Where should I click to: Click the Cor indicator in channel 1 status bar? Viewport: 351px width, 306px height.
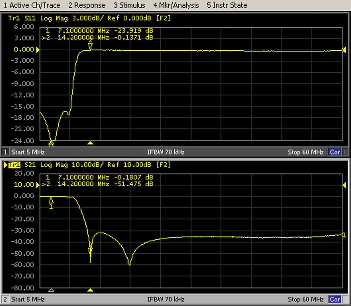tap(335, 152)
